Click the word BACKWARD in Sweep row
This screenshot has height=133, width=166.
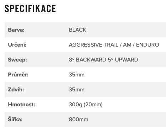click(91, 60)
